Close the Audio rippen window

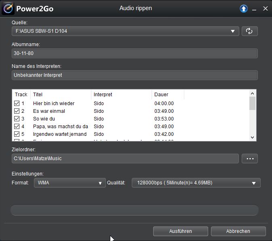pyautogui.click(x=265, y=8)
